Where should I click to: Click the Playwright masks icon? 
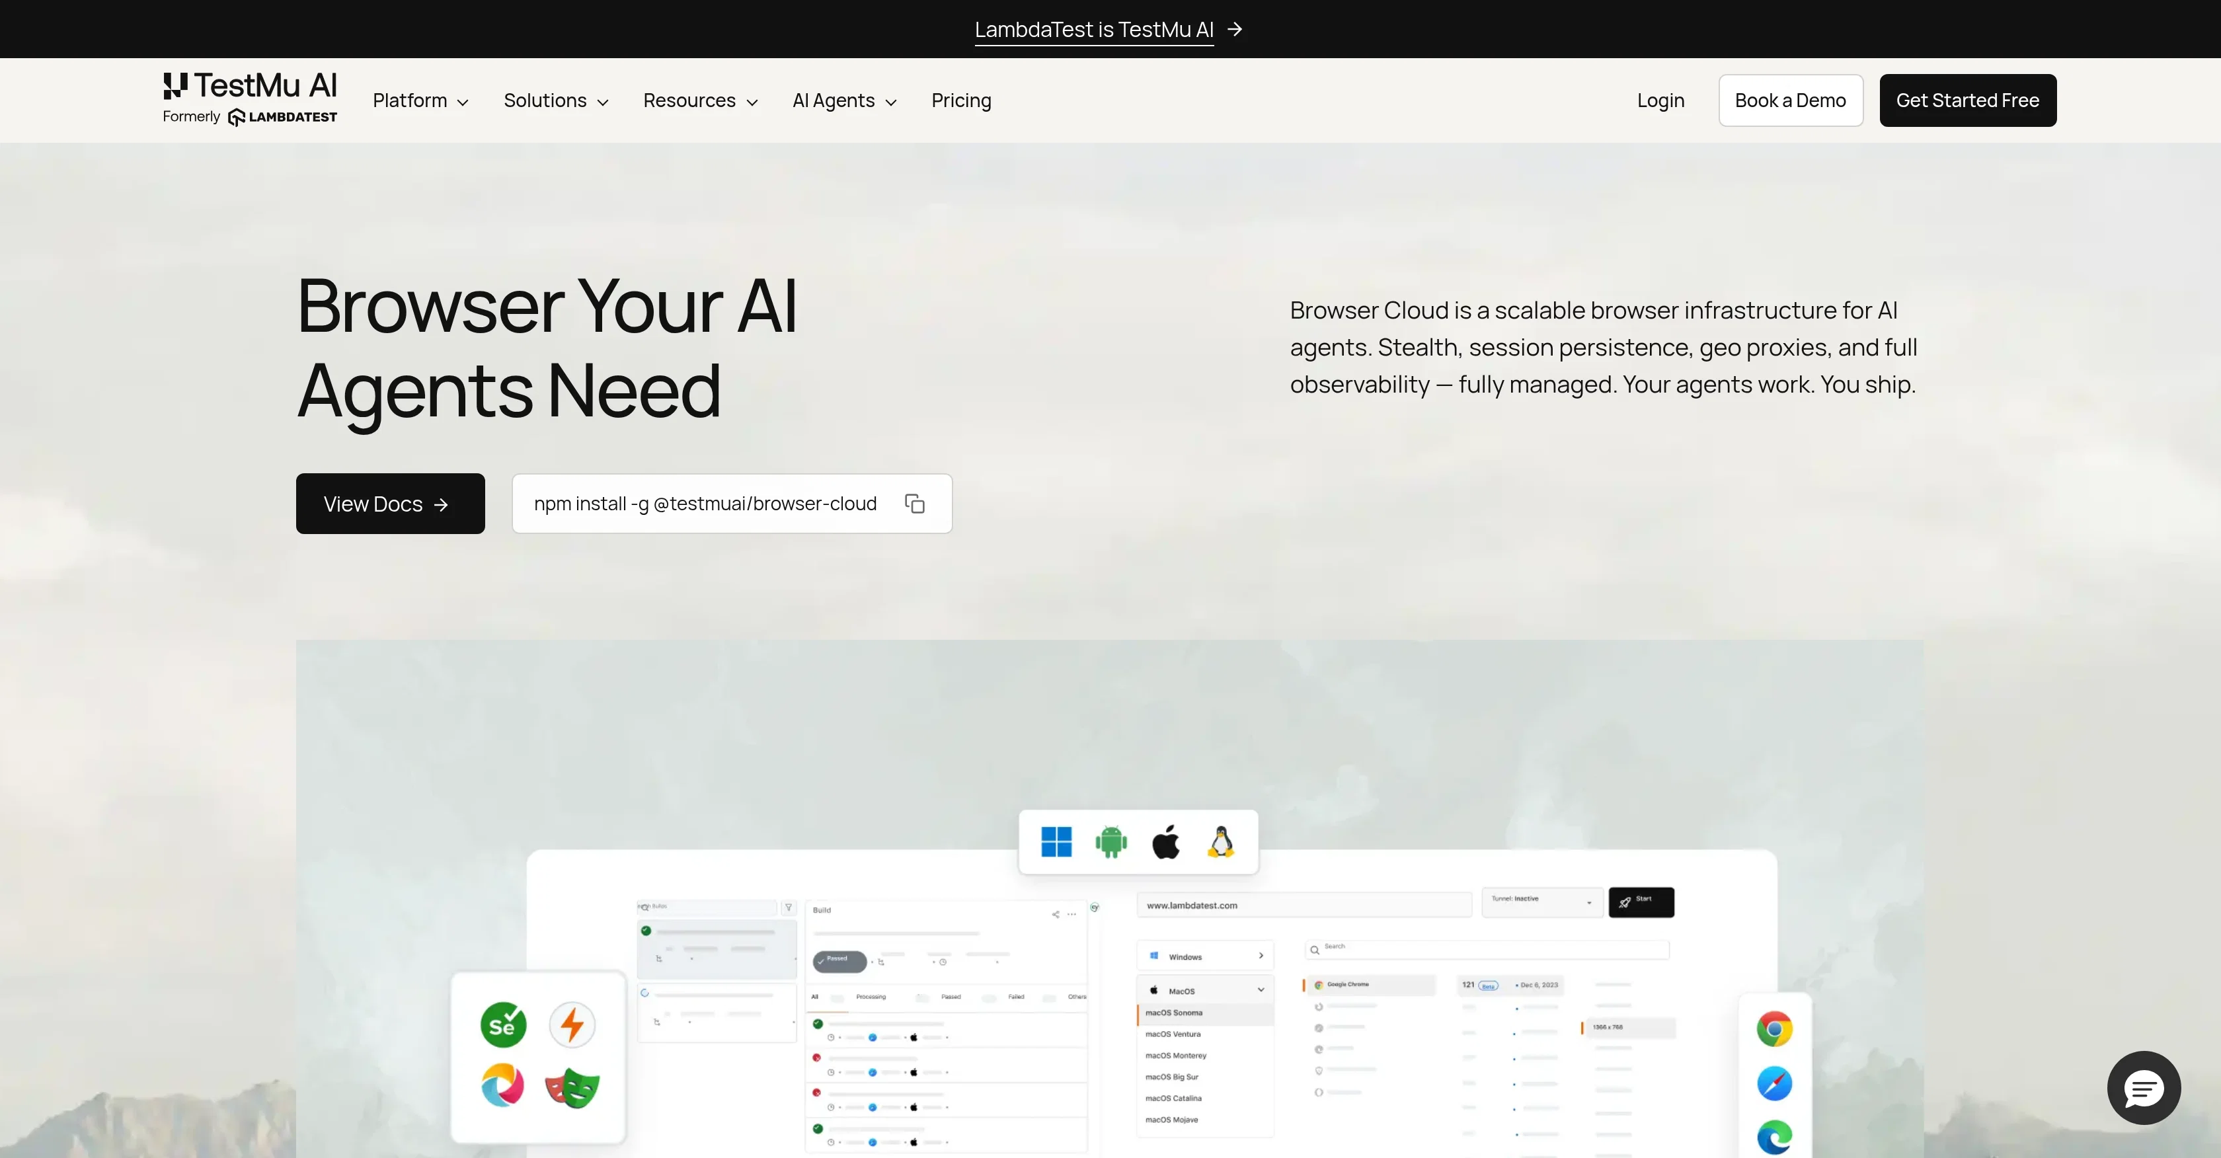click(x=572, y=1087)
